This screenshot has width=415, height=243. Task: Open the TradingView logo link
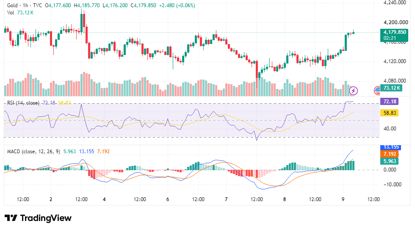(38, 218)
